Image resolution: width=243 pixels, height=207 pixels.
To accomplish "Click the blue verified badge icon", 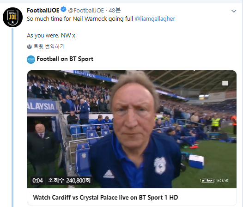I will pos(63,10).
